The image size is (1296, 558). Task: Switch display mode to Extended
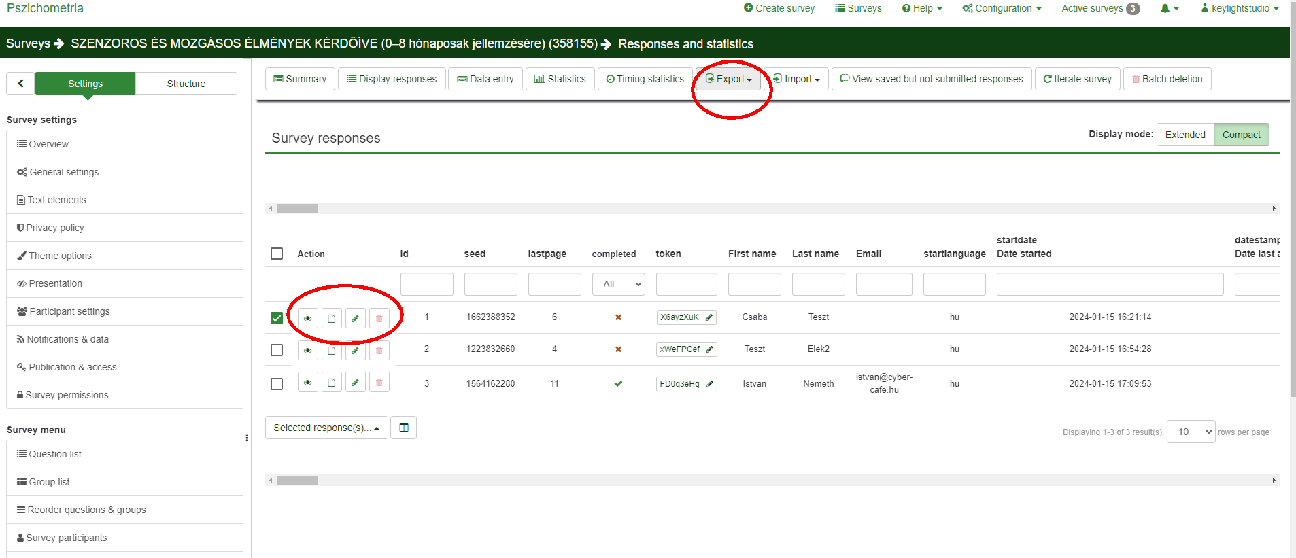coord(1184,135)
